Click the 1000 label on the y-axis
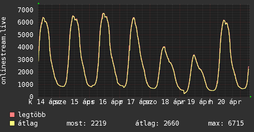The image size is (254, 132). pos(25,84)
